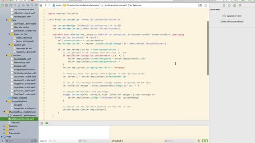Collapse the Room List Cell group
Viewport: 255px width, 143px height.
coord(9,34)
